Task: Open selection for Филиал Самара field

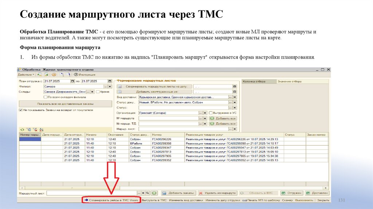Action: [x=106, y=87]
